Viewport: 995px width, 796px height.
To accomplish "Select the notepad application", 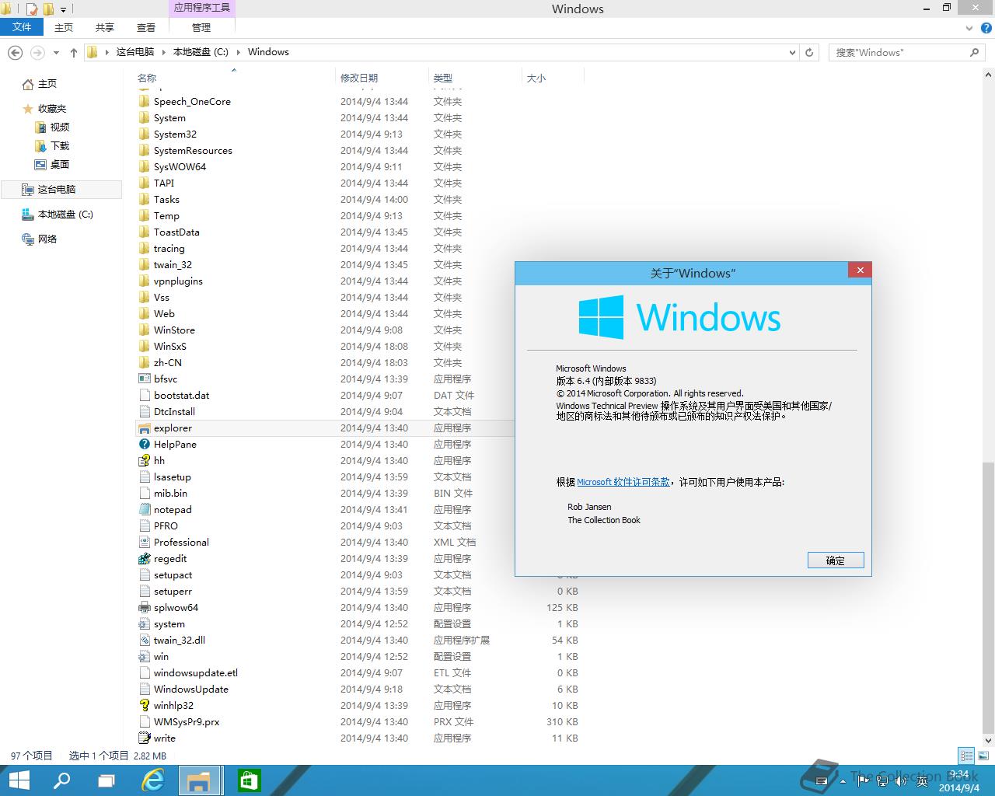I will [173, 510].
